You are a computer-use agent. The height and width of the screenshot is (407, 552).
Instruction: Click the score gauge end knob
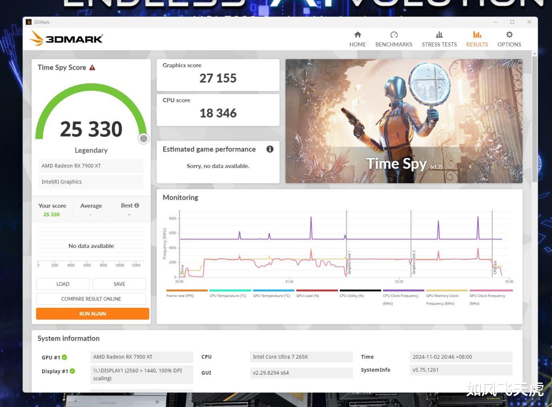coord(143,138)
